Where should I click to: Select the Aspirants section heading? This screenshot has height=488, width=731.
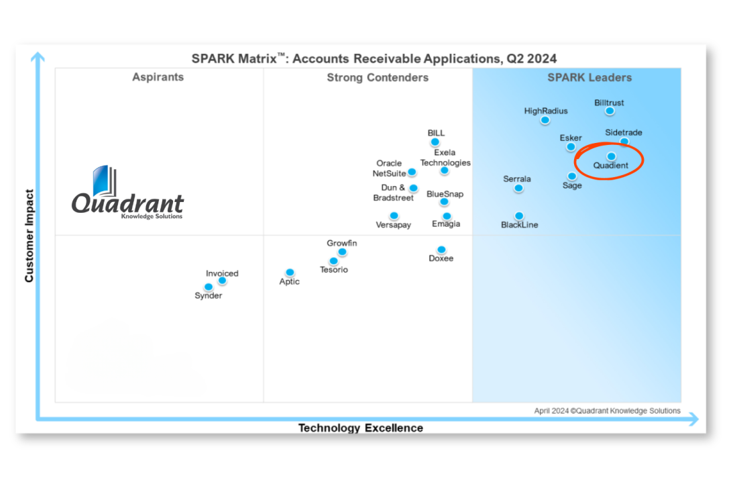(158, 77)
